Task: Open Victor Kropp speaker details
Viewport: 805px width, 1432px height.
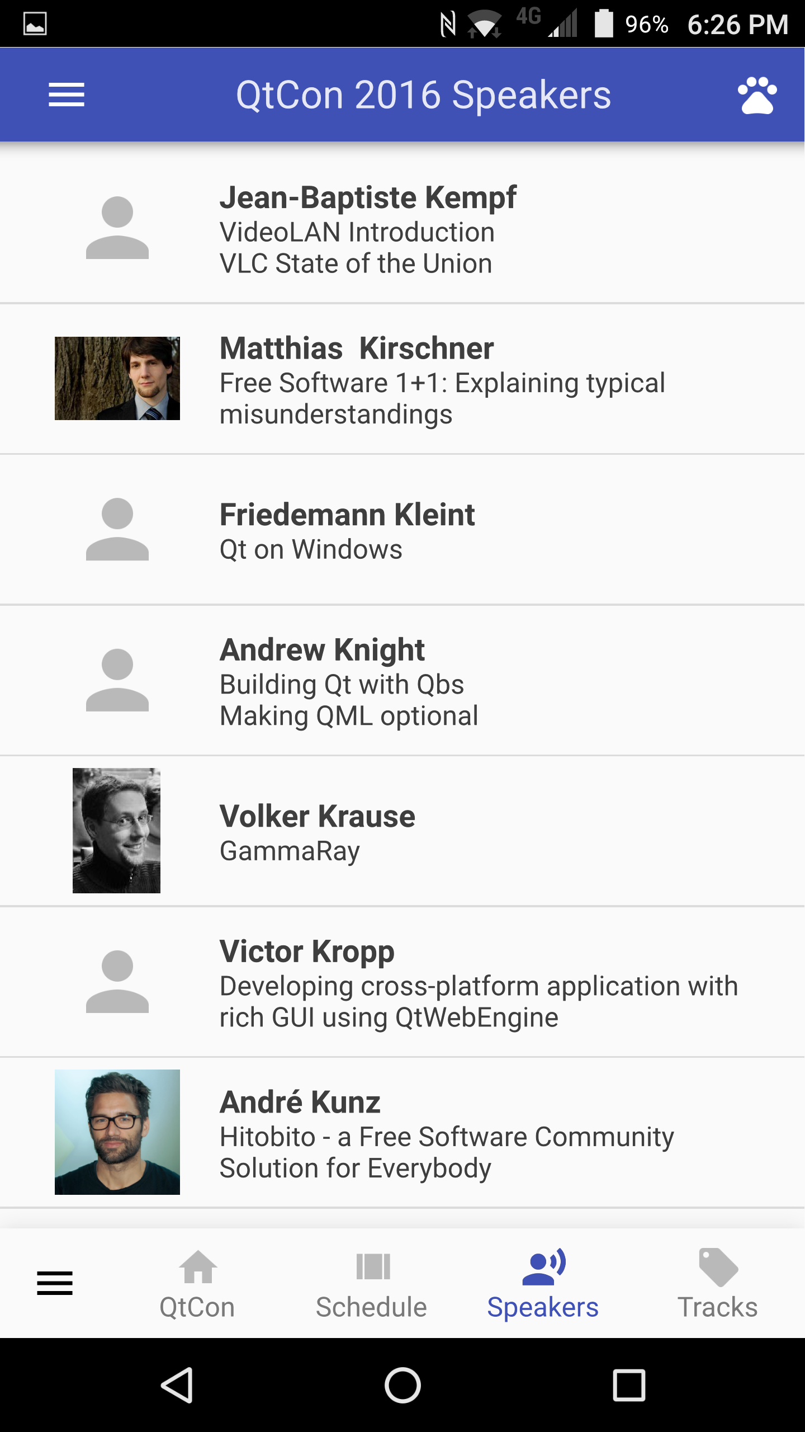Action: [307, 951]
